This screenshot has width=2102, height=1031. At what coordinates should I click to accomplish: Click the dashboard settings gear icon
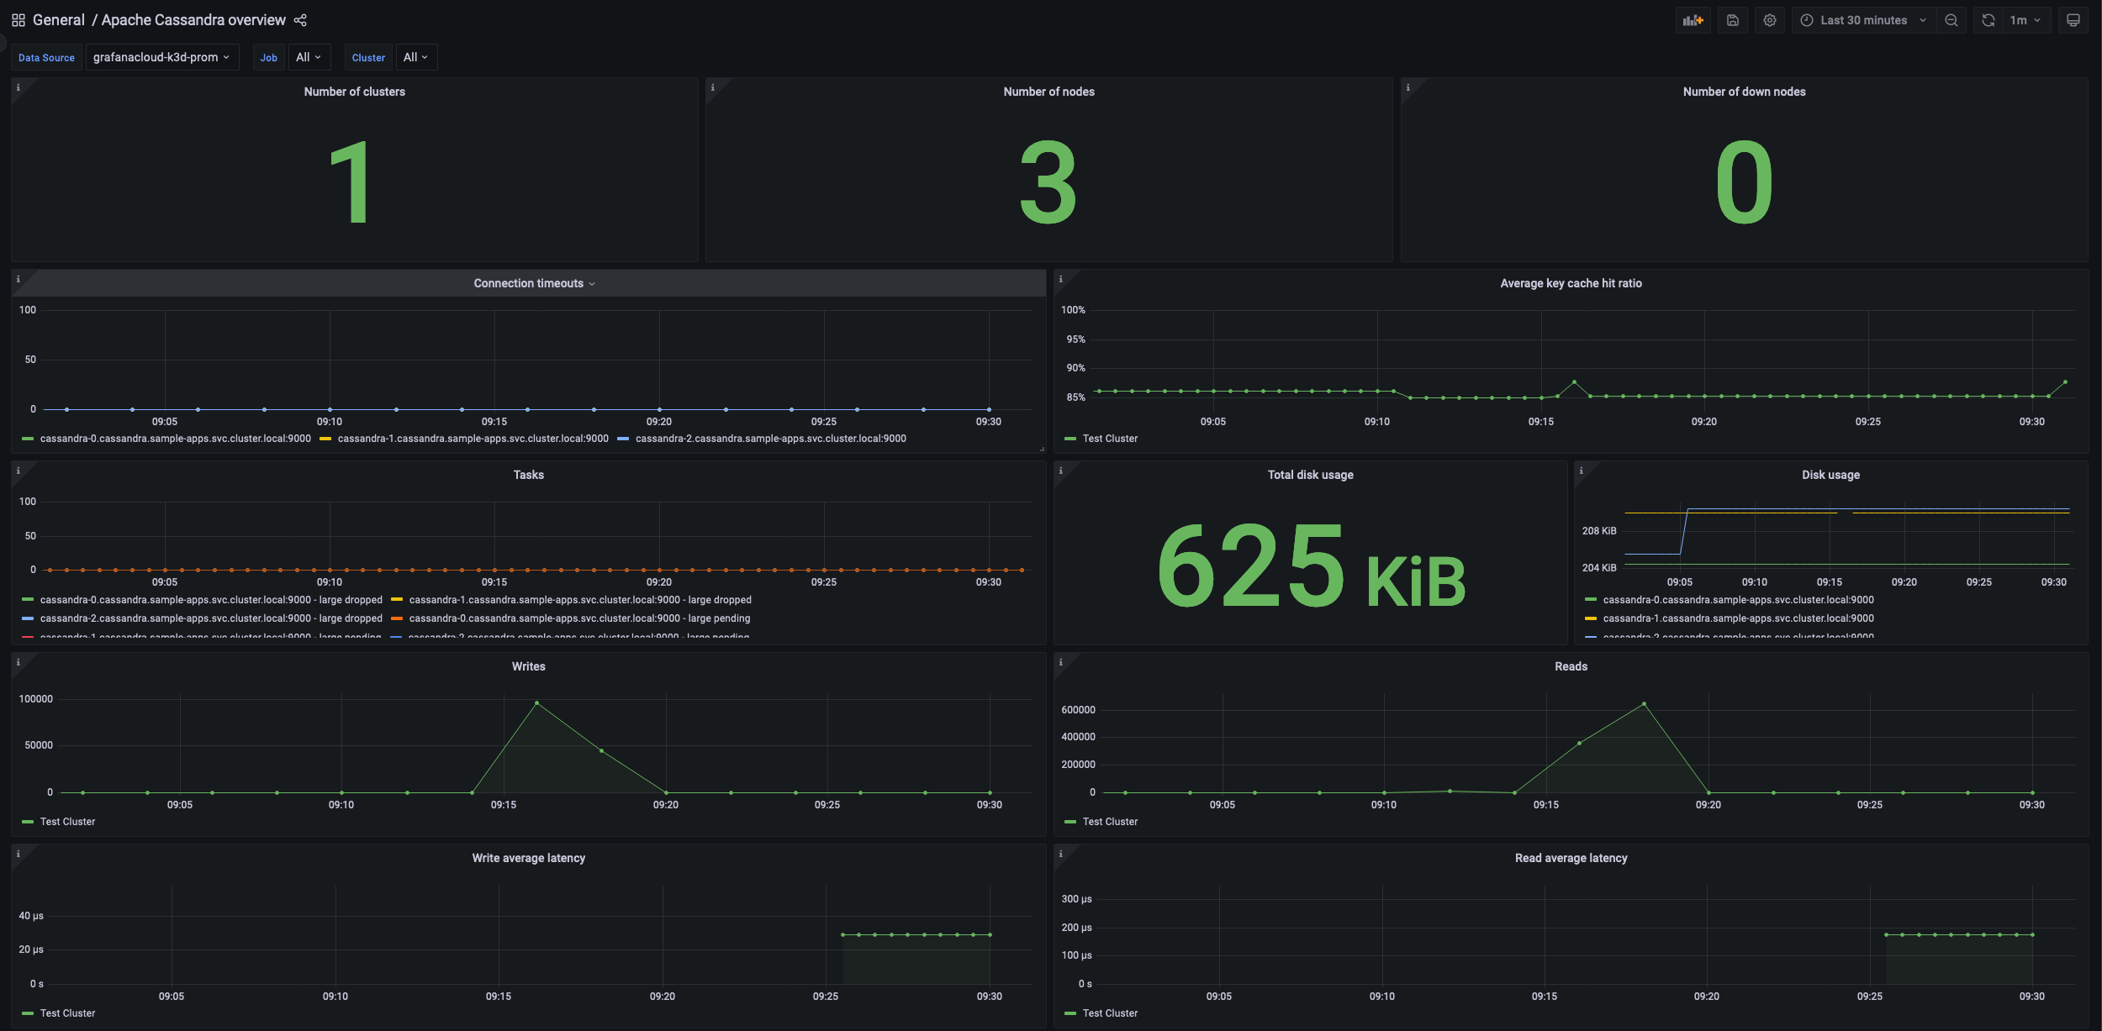[x=1770, y=18]
